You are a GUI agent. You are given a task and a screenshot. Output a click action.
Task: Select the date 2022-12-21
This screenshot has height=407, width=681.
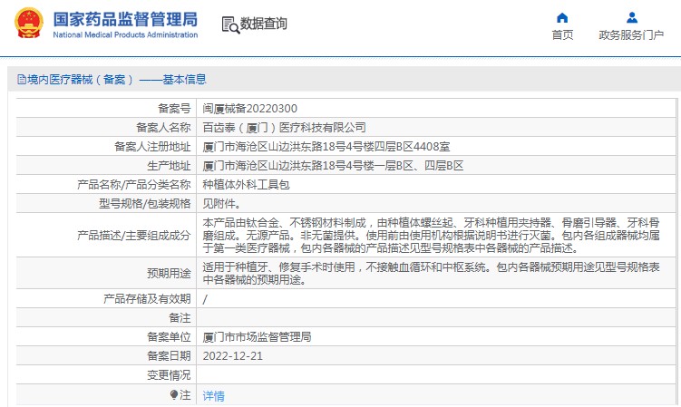click(233, 356)
